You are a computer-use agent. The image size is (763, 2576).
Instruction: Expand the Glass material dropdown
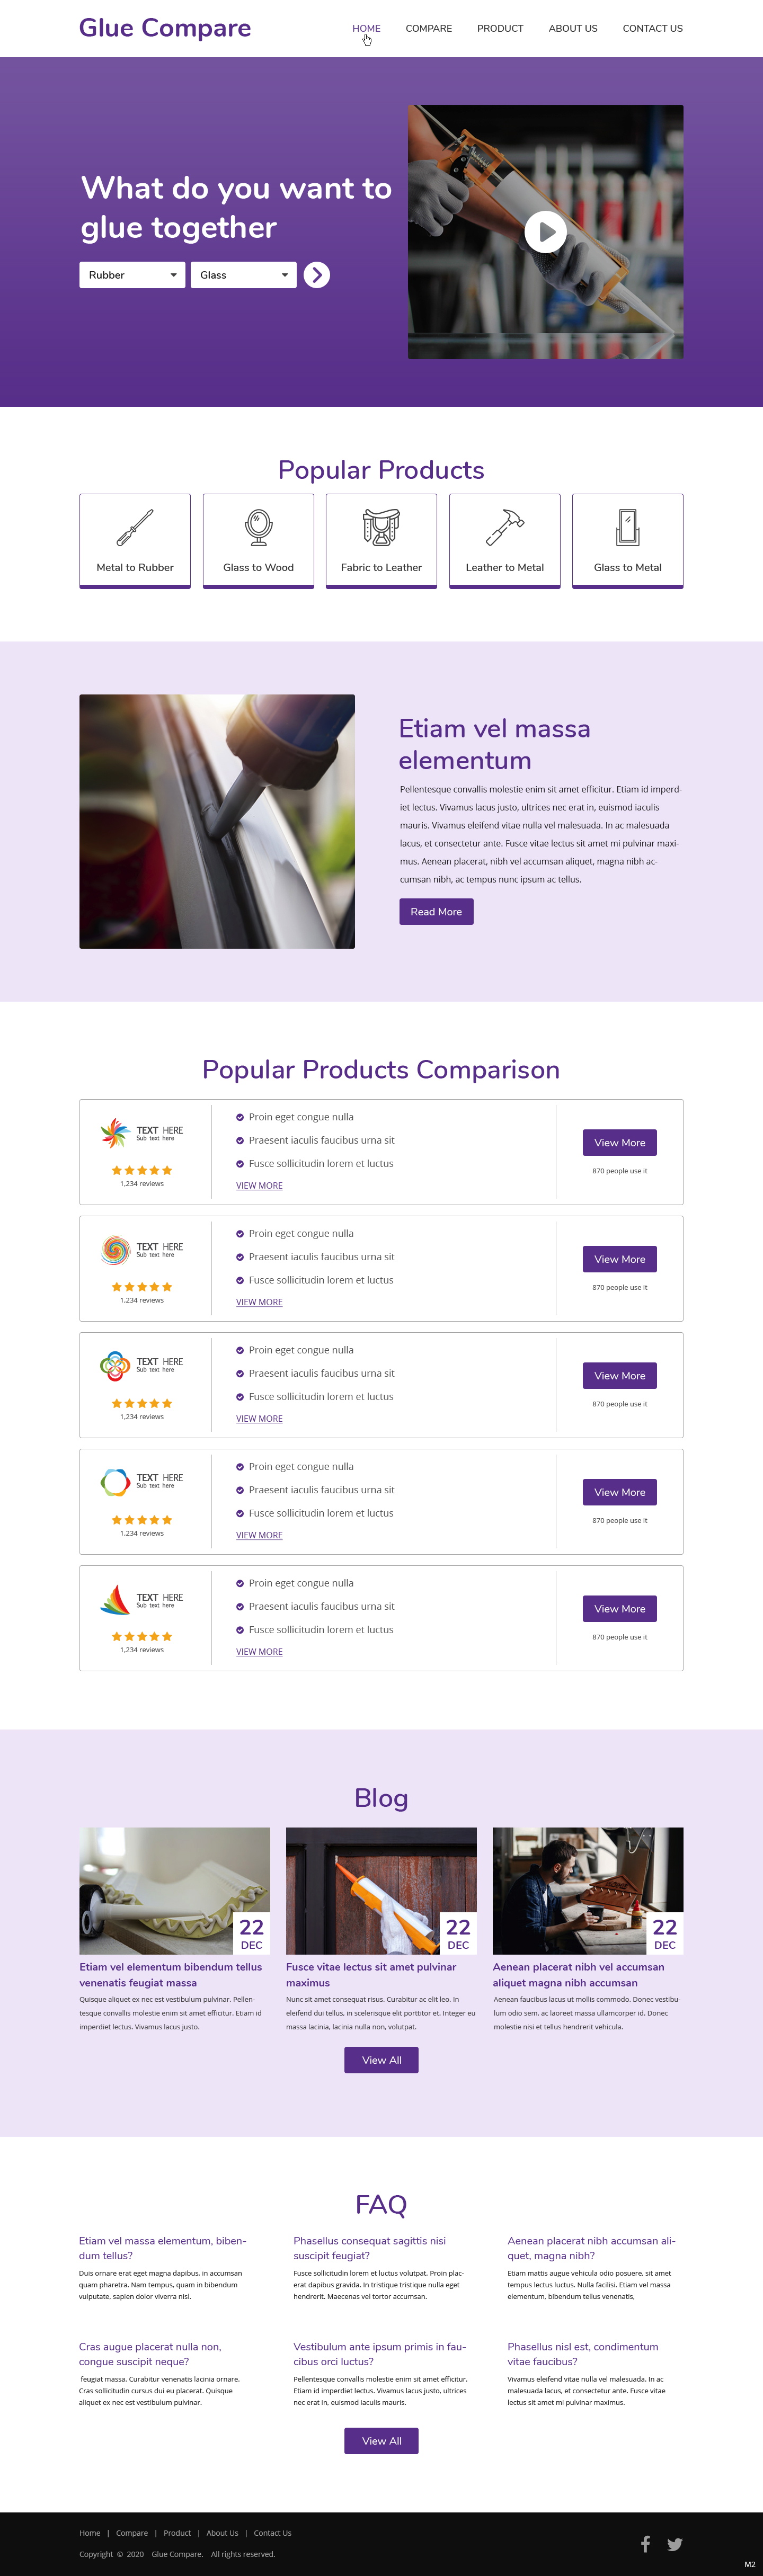click(x=243, y=275)
